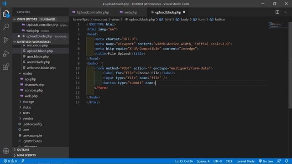Change language mode Laravel Blade
The width and height of the screenshot is (292, 164).
coord(245,161)
